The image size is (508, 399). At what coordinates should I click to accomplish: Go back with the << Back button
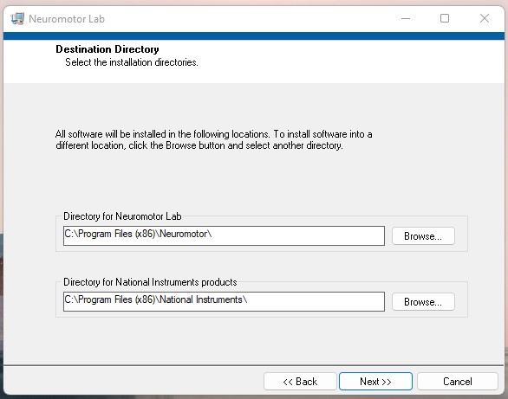tap(300, 381)
